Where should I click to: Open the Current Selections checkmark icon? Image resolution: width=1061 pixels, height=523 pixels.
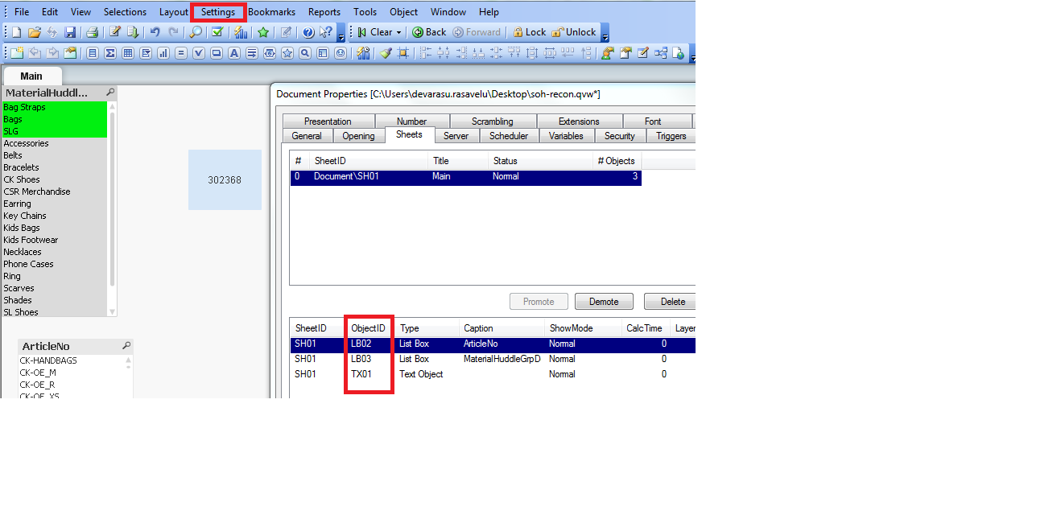tap(217, 32)
